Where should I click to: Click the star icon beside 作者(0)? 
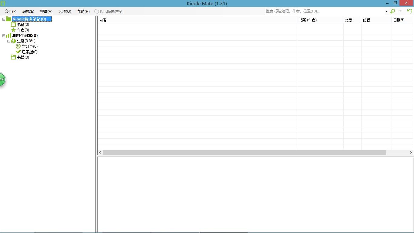coord(13,30)
